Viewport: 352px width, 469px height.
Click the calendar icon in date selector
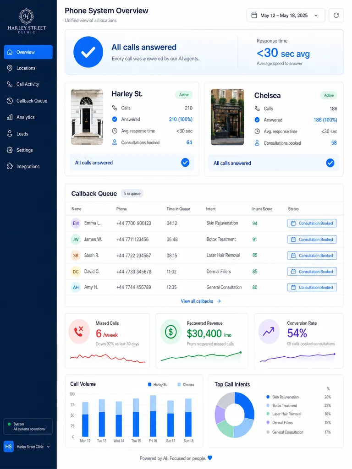pyautogui.click(x=254, y=15)
